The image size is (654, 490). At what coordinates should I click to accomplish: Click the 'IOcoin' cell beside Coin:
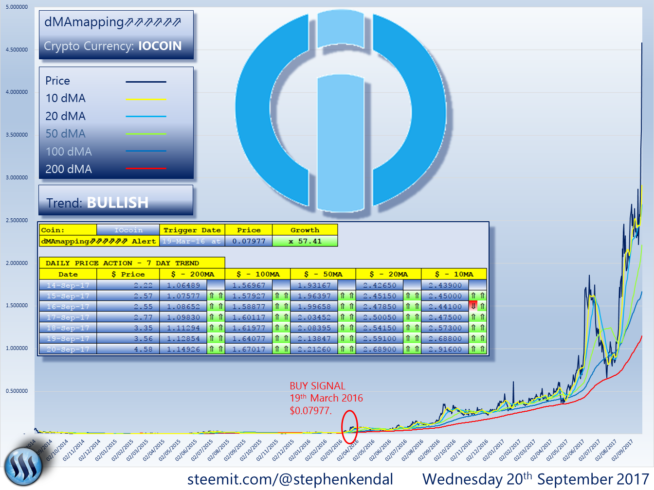click(128, 230)
